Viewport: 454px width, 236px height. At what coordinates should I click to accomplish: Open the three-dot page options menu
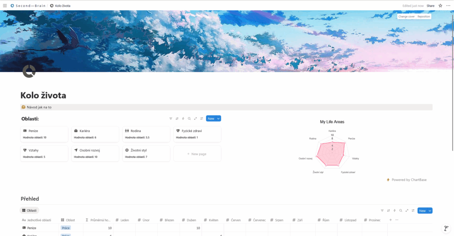point(448,6)
